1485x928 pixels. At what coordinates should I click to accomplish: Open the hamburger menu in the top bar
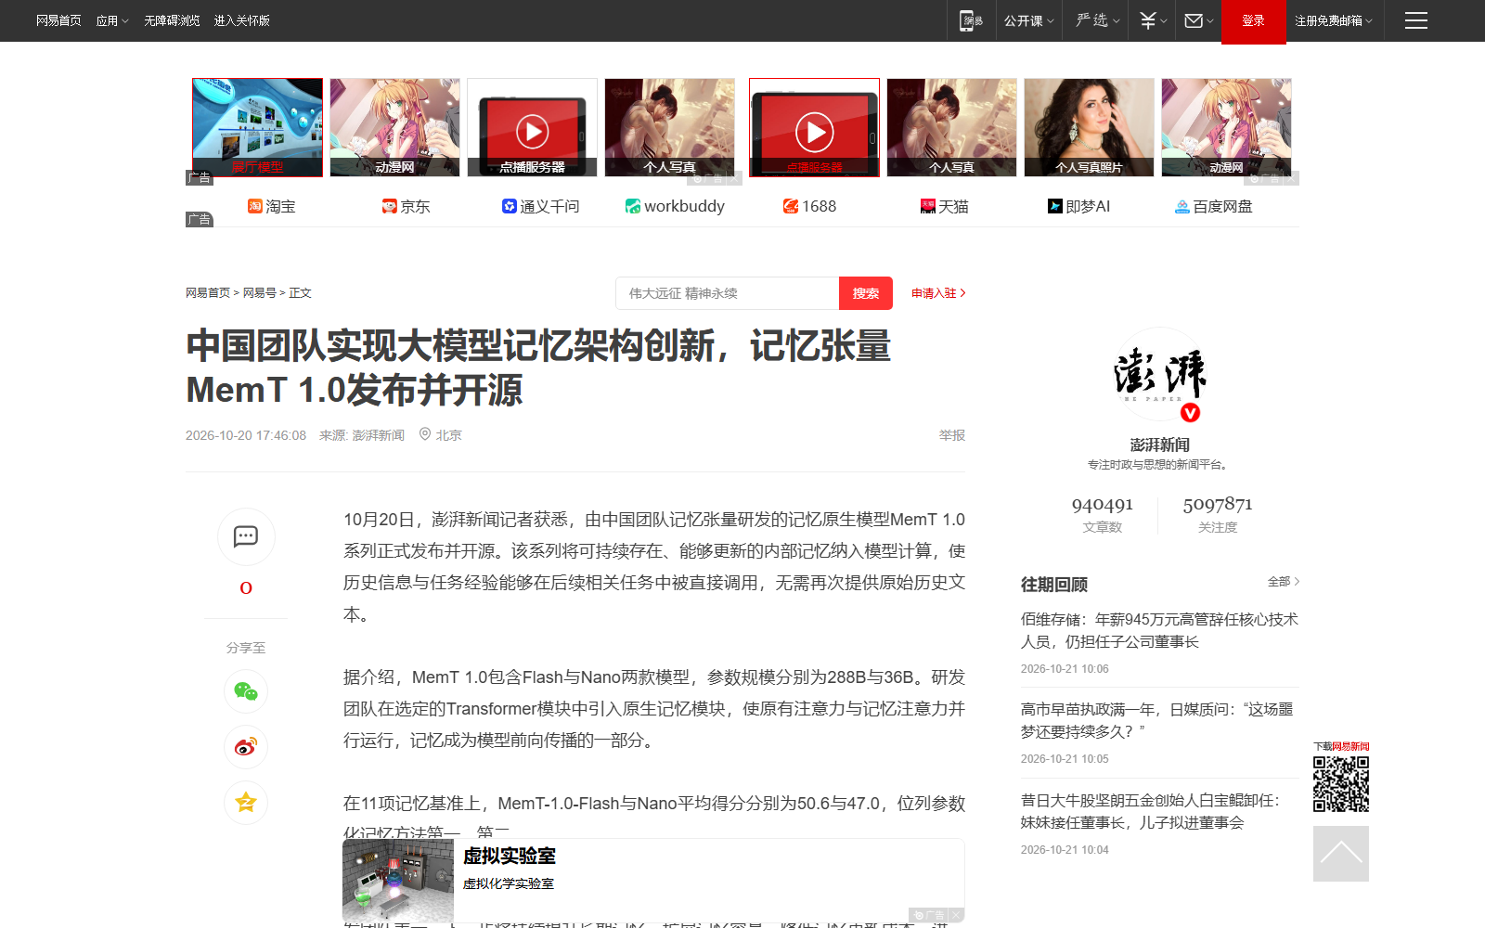click(x=1415, y=20)
